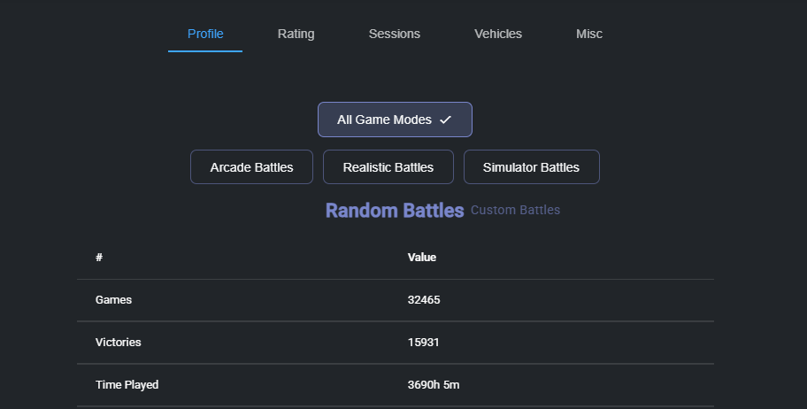
Task: Click the victories value 15931
Action: [424, 343]
